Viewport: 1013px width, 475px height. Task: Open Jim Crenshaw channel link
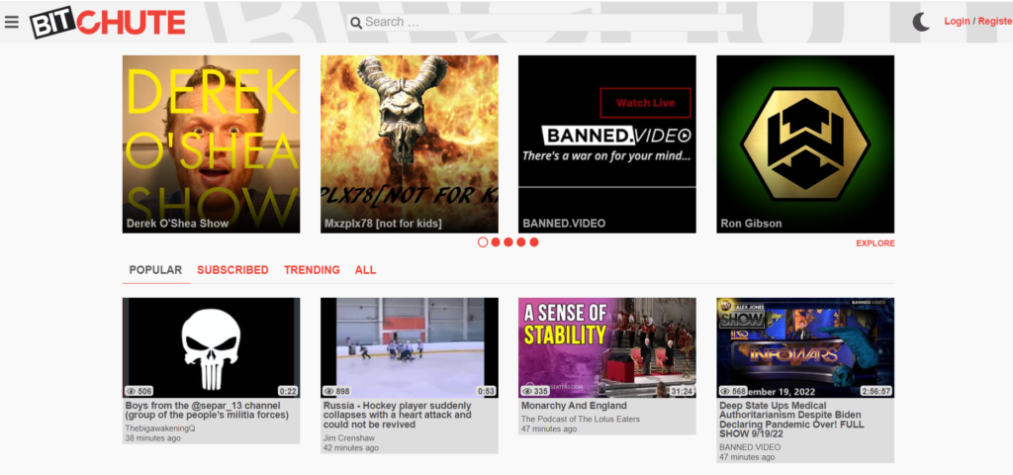[350, 436]
